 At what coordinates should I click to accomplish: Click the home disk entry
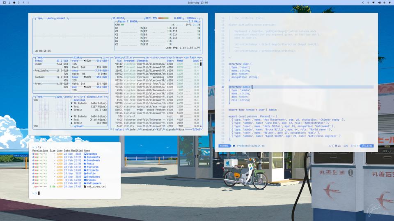(75, 77)
